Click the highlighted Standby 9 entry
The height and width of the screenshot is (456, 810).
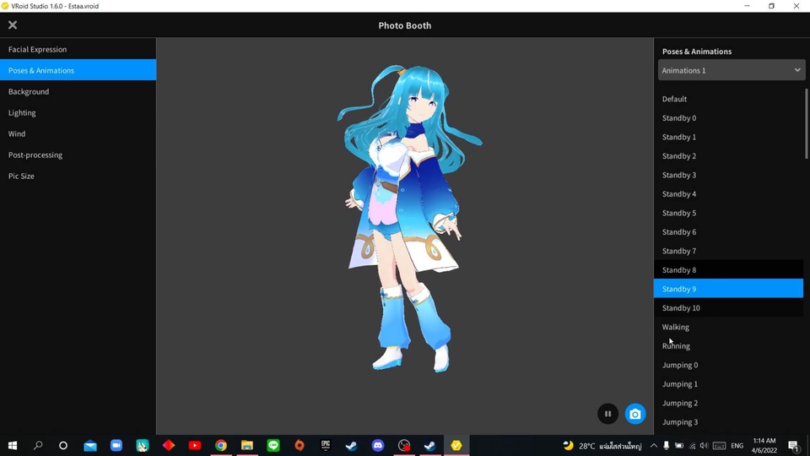(x=728, y=289)
